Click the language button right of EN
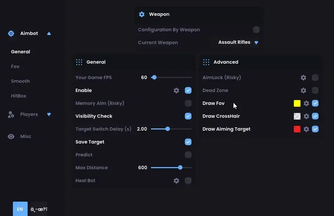 pos(39,209)
